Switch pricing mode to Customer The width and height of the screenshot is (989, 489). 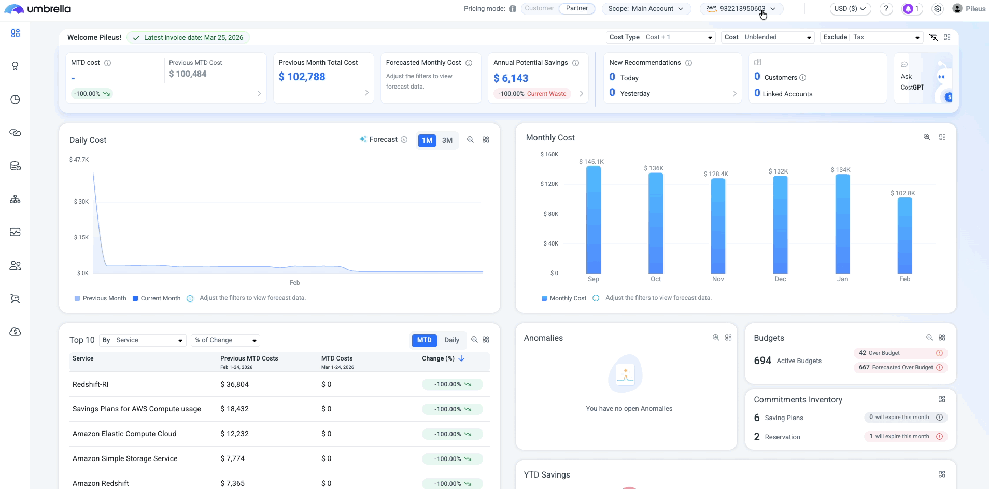click(x=539, y=8)
